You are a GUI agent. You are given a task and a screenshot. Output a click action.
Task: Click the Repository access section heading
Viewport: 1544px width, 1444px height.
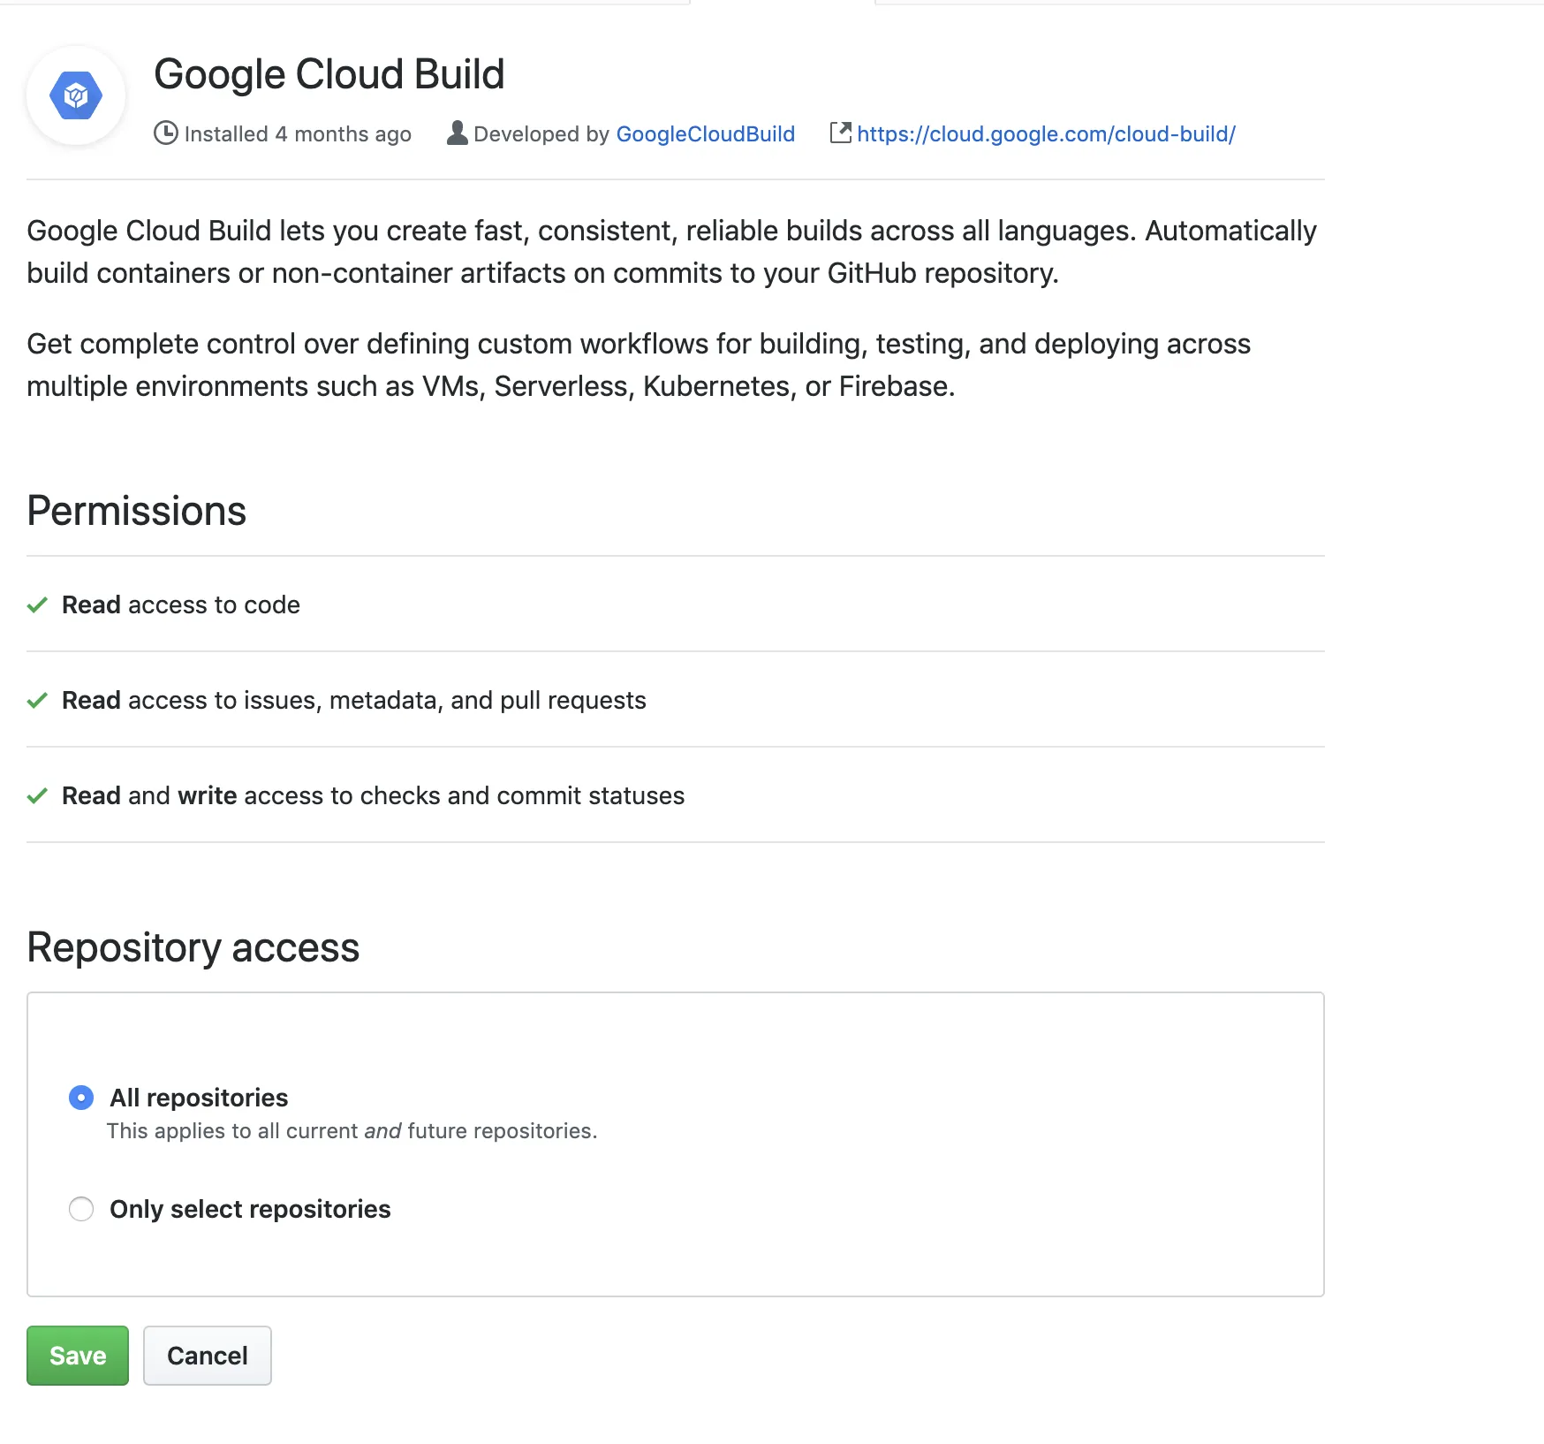[193, 947]
